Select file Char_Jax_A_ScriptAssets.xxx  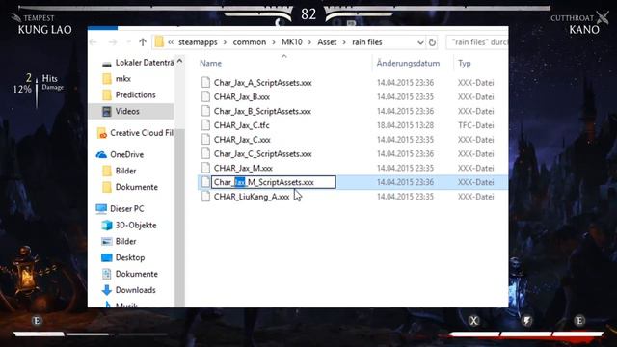coord(262,83)
